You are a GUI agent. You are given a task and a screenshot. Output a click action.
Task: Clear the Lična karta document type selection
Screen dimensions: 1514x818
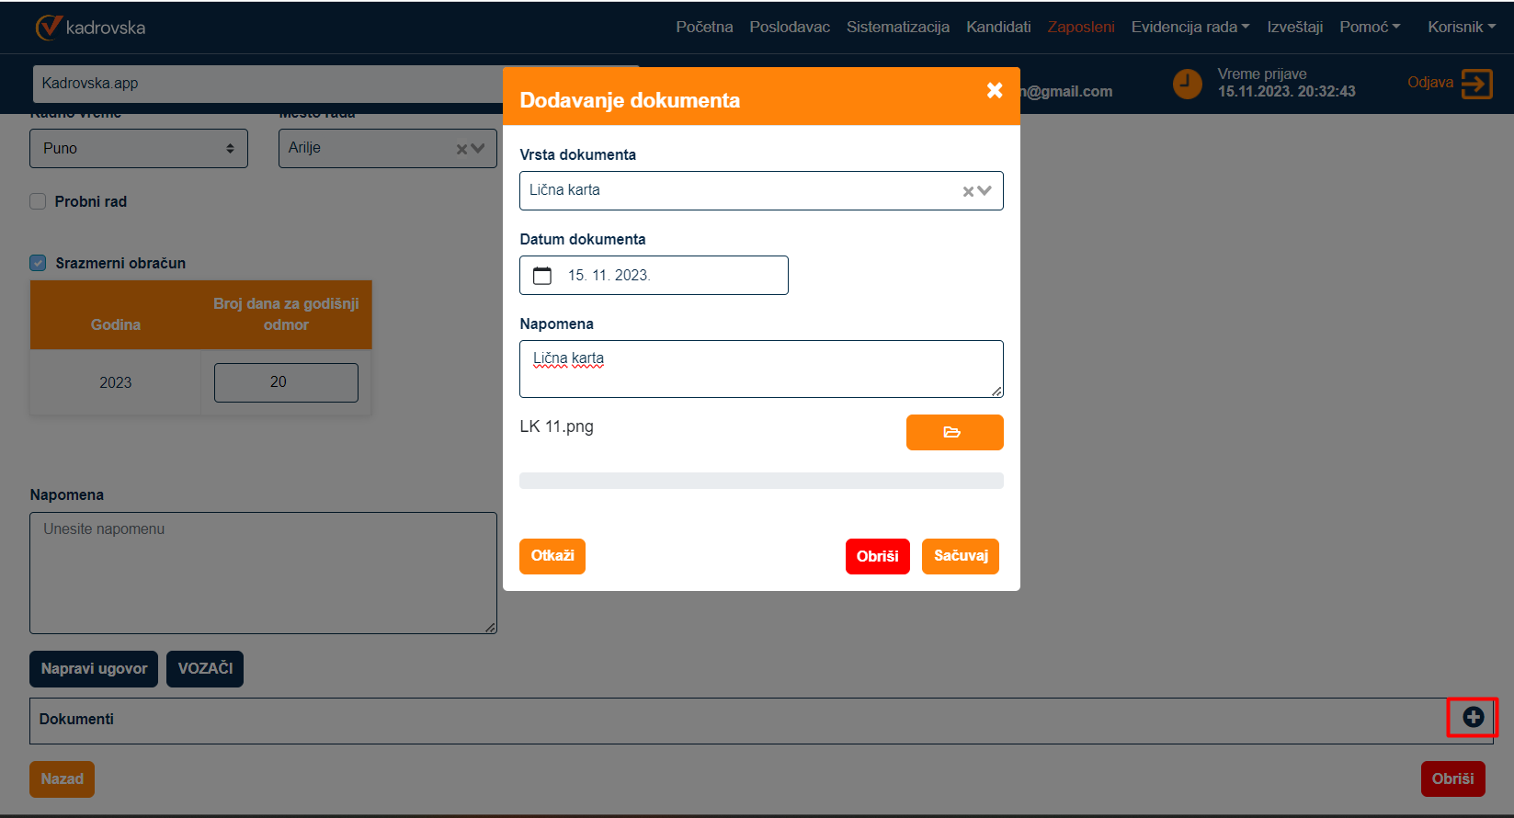(968, 191)
